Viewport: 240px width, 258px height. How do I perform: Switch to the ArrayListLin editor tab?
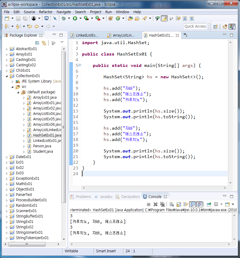point(121,35)
